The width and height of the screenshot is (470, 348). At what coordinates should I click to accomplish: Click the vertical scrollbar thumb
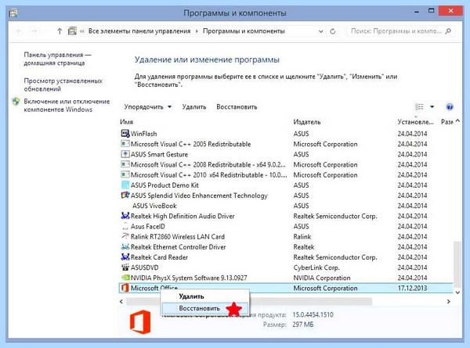pos(457,264)
